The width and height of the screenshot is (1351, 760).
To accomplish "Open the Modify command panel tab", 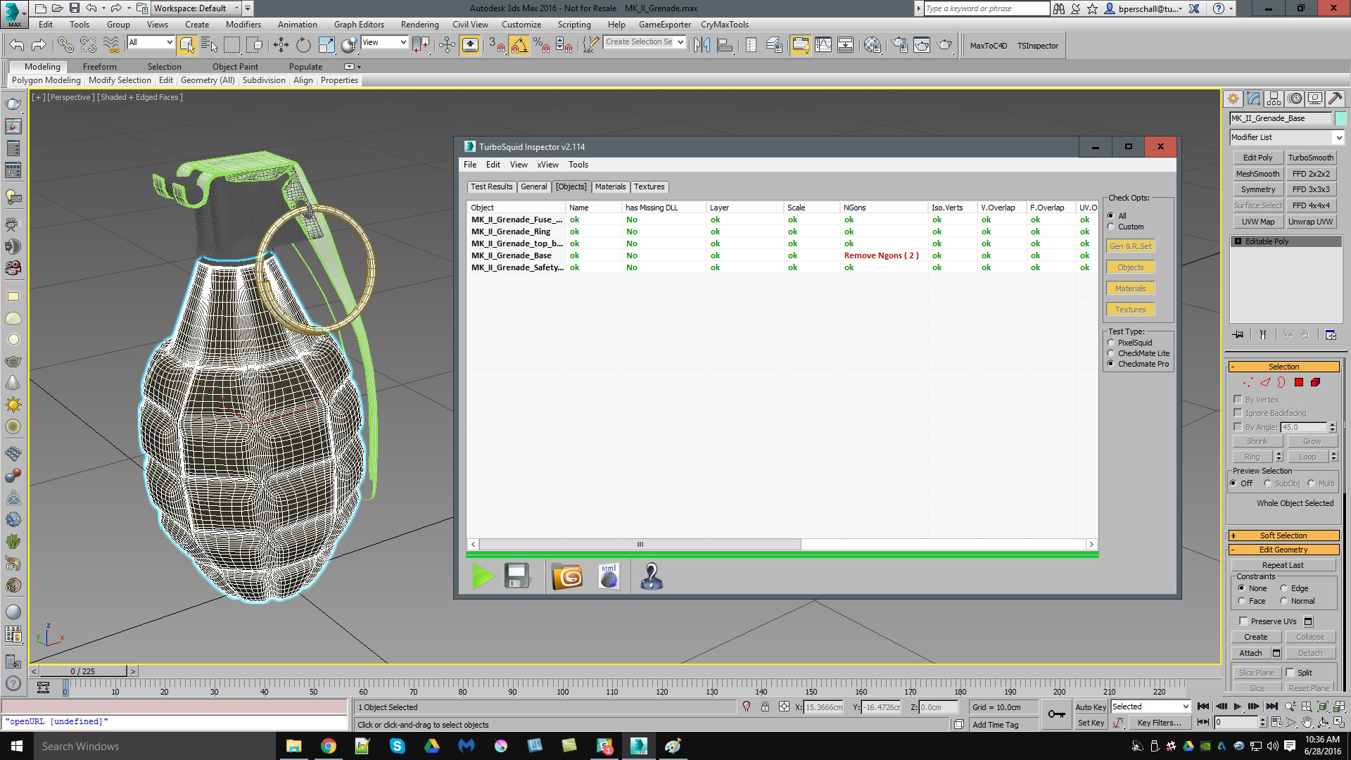I will [x=1253, y=99].
